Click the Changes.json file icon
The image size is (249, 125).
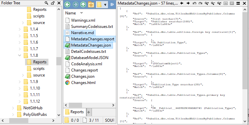[x=68, y=76]
